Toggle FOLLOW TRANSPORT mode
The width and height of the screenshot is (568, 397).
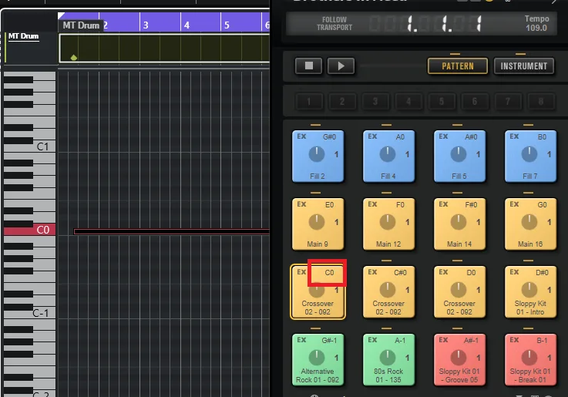(334, 24)
